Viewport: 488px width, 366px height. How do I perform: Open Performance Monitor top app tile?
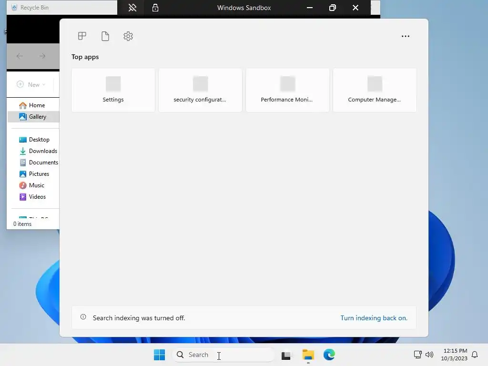click(287, 90)
